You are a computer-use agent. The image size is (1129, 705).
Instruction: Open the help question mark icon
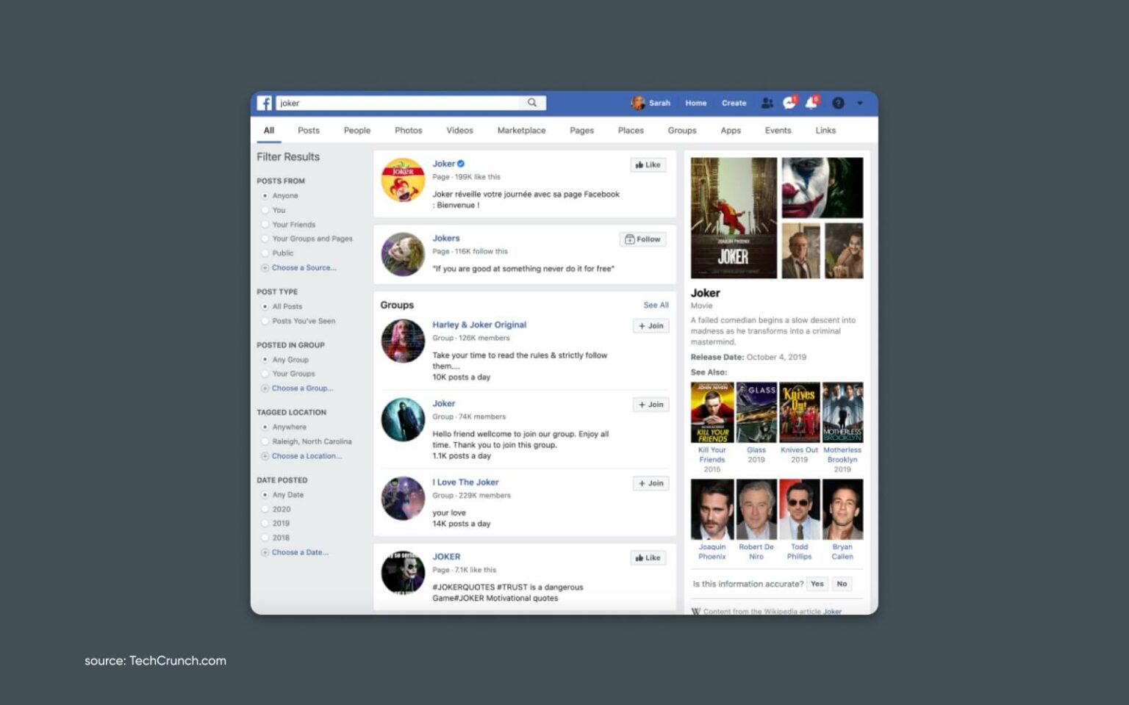click(x=837, y=104)
